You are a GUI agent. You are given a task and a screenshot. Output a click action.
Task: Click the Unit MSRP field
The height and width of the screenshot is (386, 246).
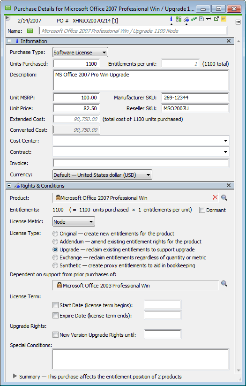[x=76, y=98]
